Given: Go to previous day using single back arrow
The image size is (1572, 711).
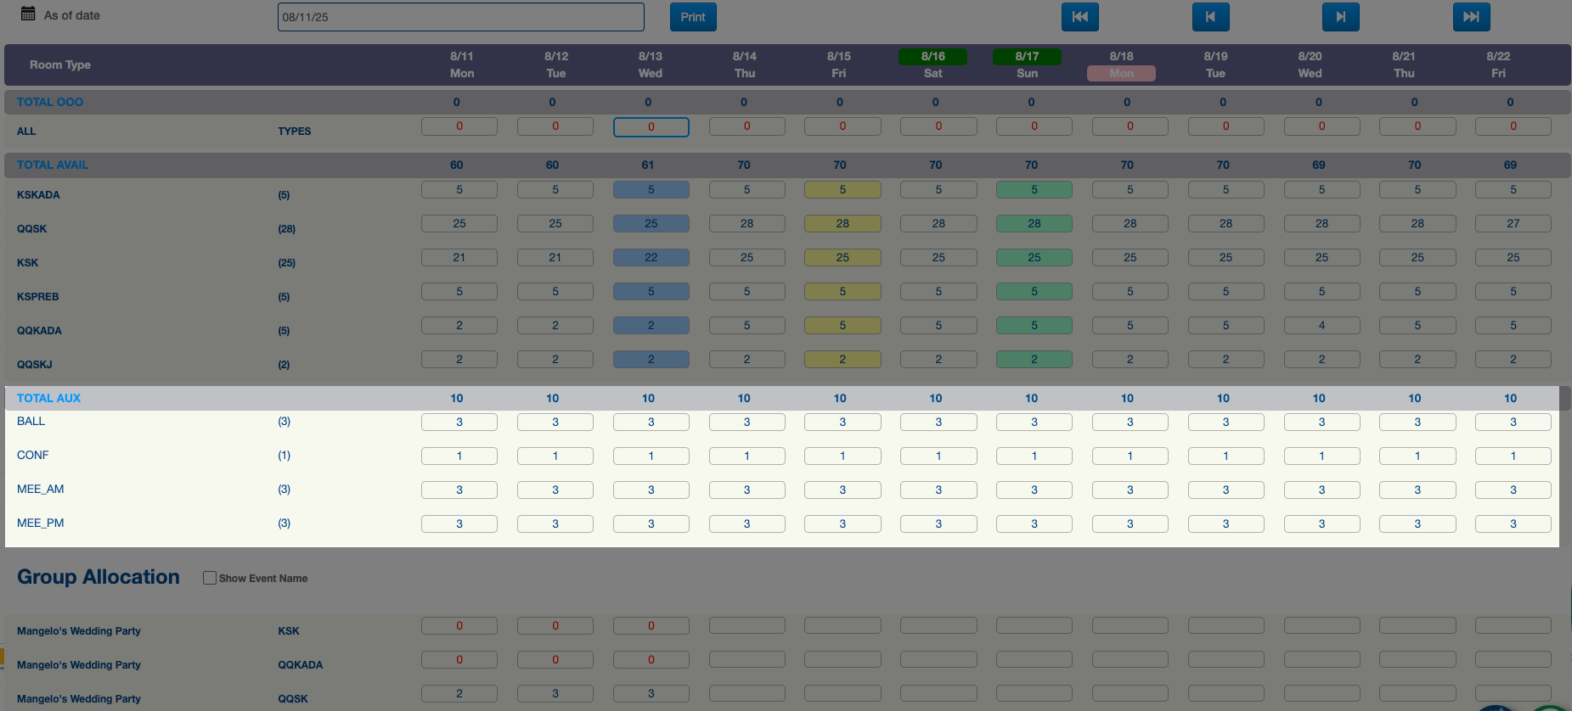Looking at the screenshot, I should [1210, 17].
